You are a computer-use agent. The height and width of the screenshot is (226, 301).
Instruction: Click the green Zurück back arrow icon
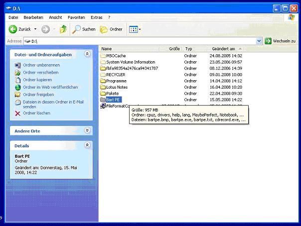coord(13,29)
